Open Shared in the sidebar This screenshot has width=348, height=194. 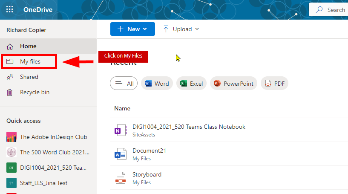[48, 77]
